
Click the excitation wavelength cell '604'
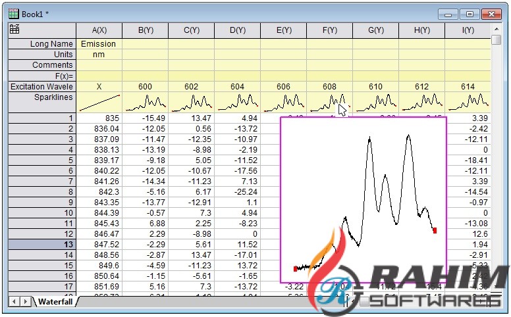click(238, 87)
